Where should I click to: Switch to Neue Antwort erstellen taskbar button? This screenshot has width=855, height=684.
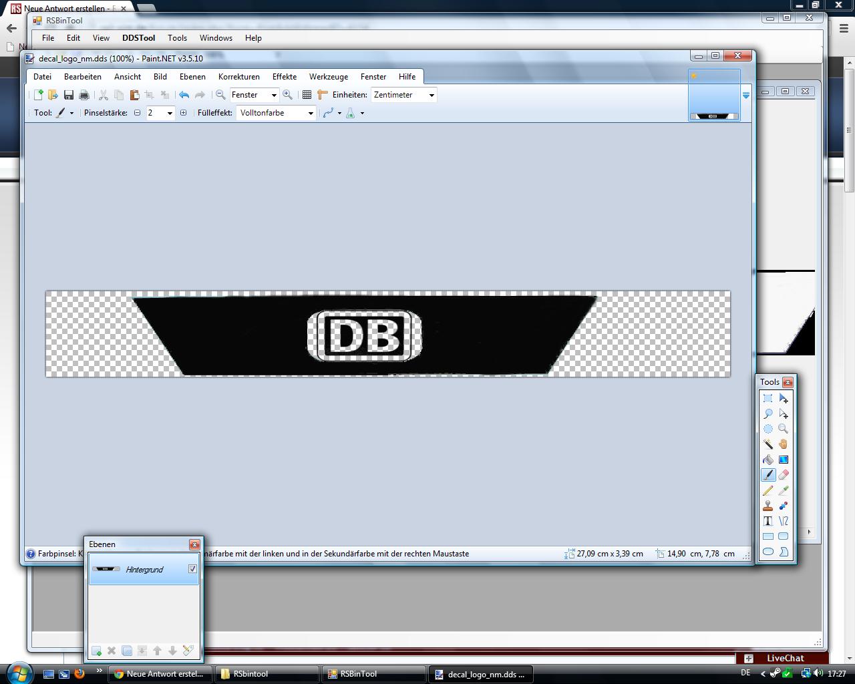pos(160,674)
